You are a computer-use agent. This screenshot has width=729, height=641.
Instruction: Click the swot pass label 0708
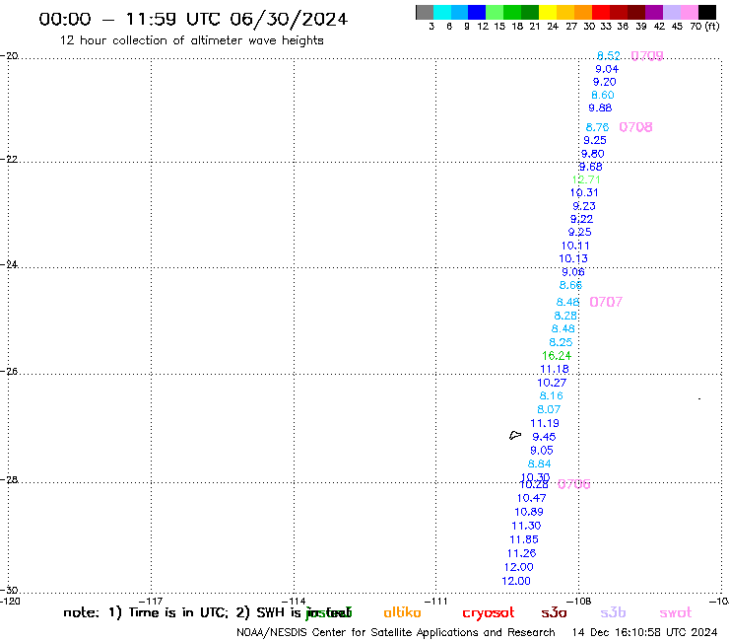pyautogui.click(x=635, y=127)
